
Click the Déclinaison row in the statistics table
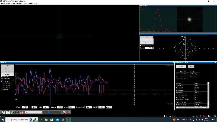192,93
